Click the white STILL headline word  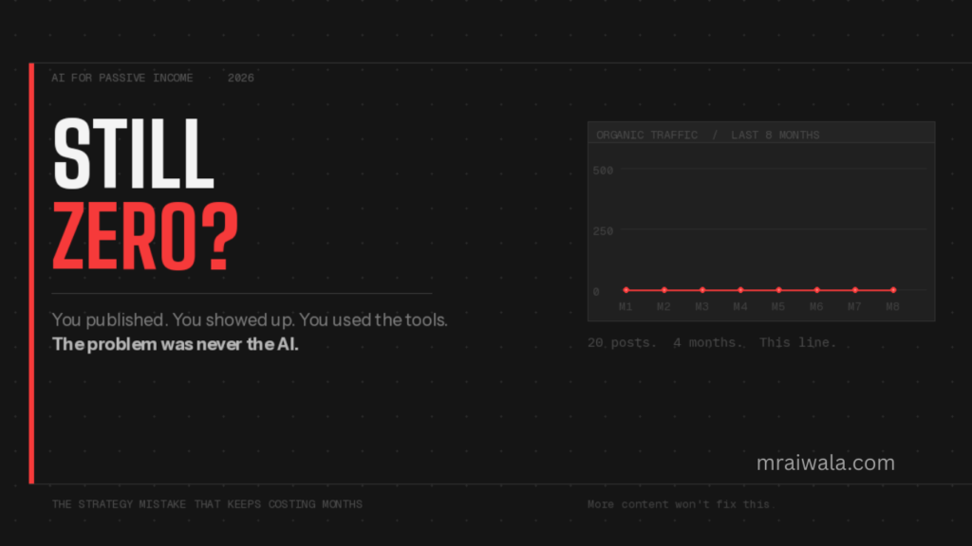pos(133,155)
